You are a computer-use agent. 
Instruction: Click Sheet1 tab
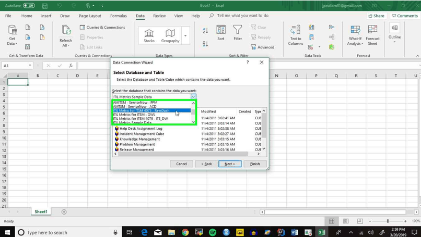point(41,212)
